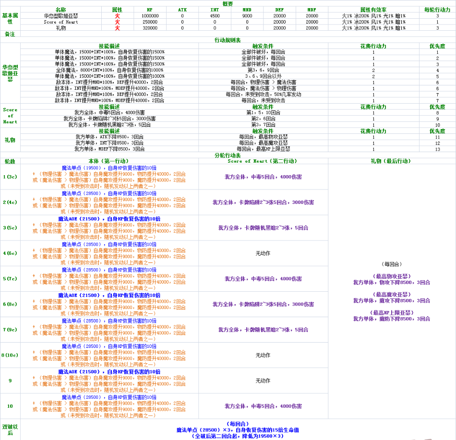Select the INT value 4500
Viewport: 456px width, 440px height.
[x=215, y=16]
